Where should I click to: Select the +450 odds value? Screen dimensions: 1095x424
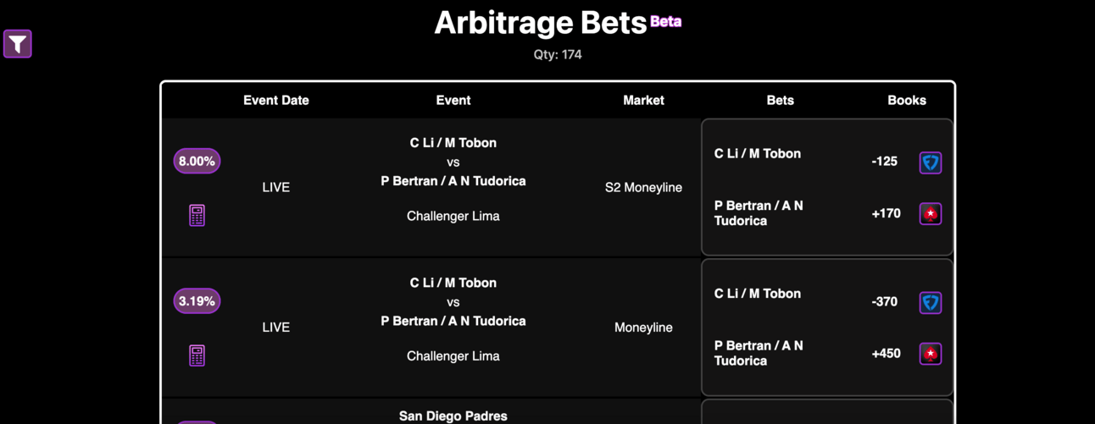pyautogui.click(x=886, y=353)
